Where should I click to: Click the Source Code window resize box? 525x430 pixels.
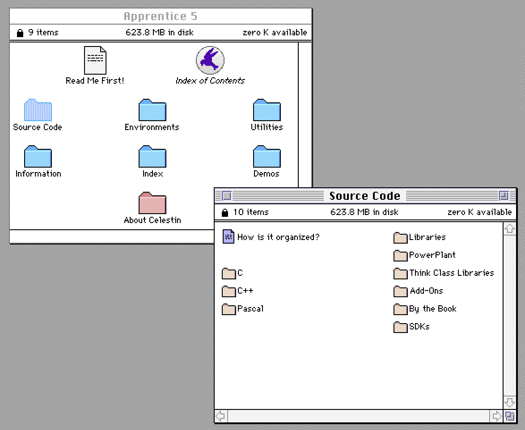coord(510,416)
